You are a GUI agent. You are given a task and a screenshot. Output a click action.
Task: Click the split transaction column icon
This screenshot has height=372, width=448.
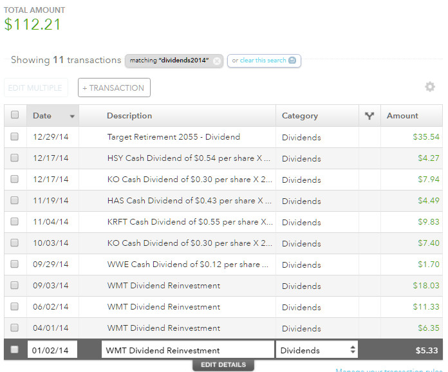[369, 116]
